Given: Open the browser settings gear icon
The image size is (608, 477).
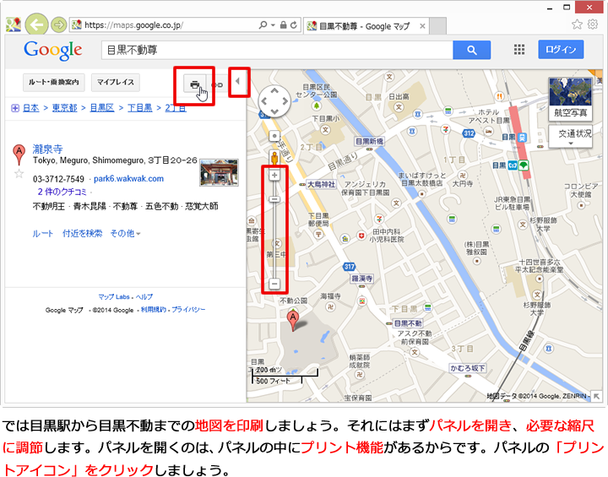Looking at the screenshot, I should (x=593, y=24).
